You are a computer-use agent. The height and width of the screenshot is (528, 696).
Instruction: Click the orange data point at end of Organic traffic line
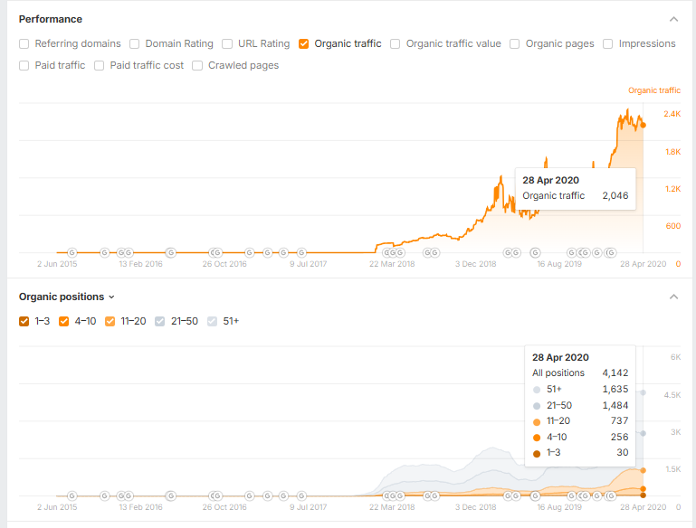click(644, 125)
